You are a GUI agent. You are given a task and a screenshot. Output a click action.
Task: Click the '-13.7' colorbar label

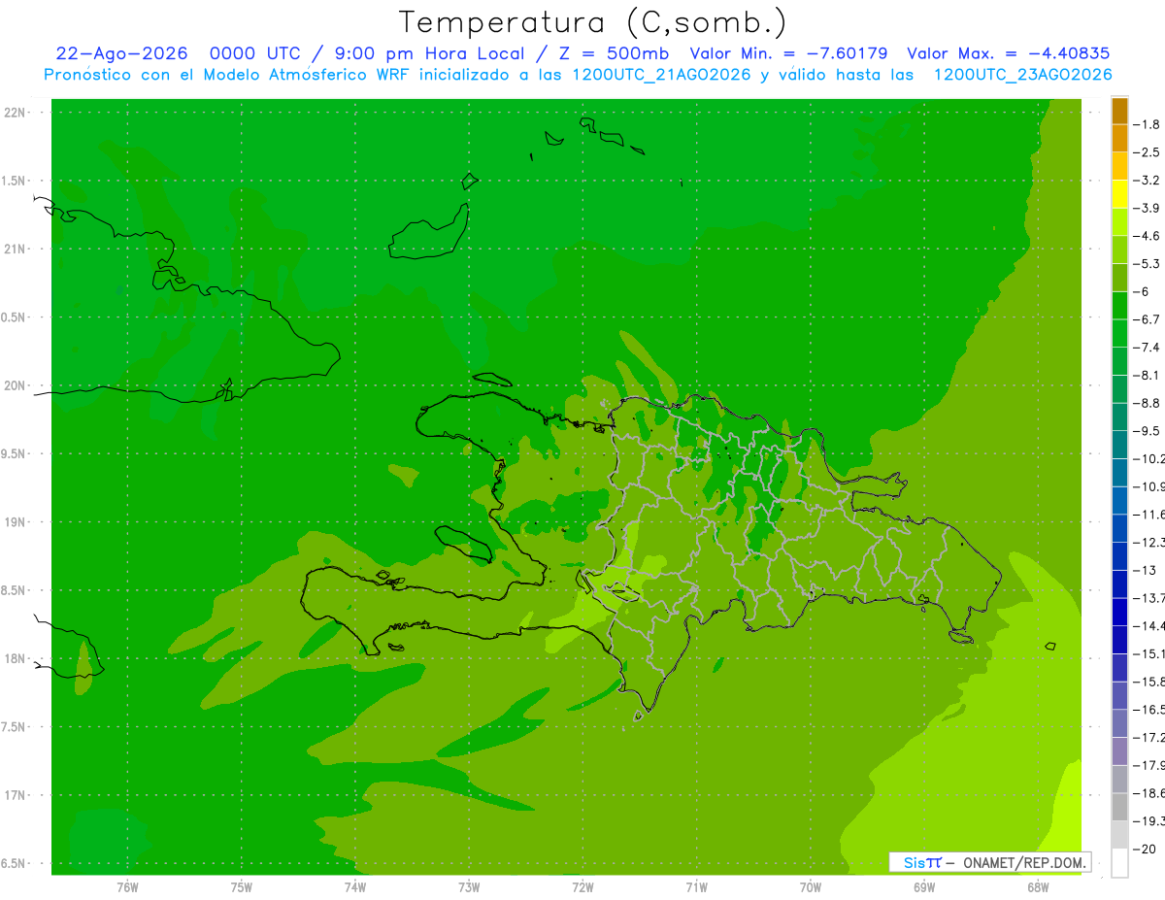[1150, 598]
